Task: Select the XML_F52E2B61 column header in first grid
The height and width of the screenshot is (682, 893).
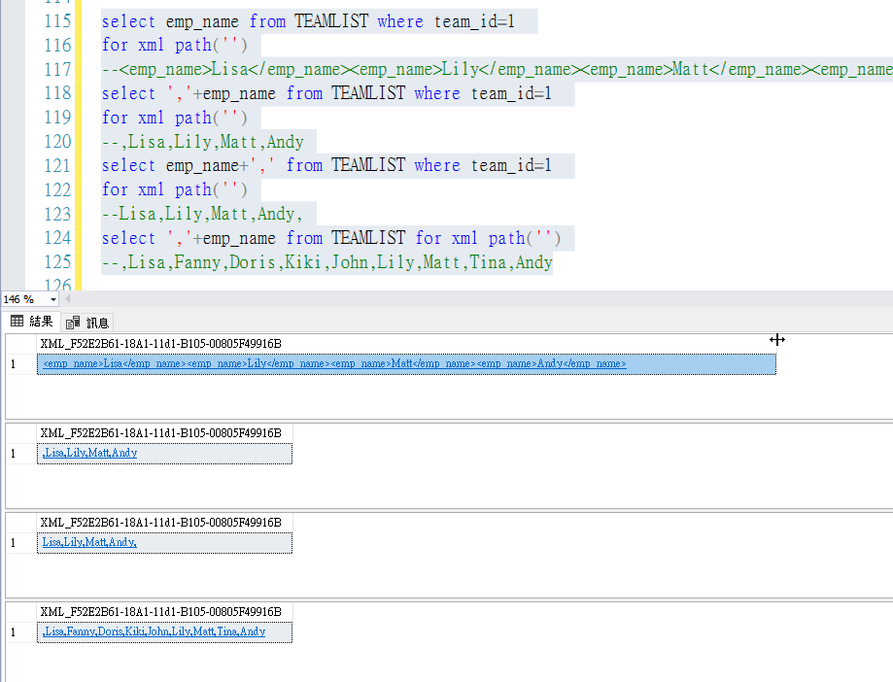Action: 165,343
